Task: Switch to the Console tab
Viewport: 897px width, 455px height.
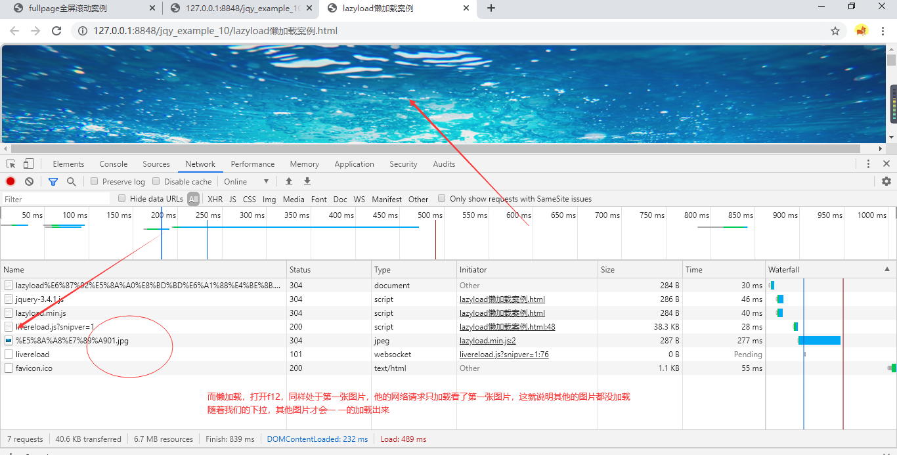Action: click(114, 164)
